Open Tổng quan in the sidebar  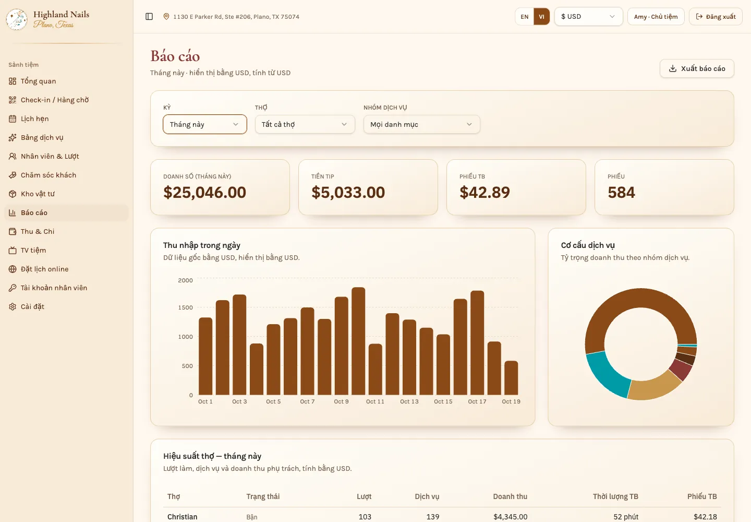(x=66, y=81)
